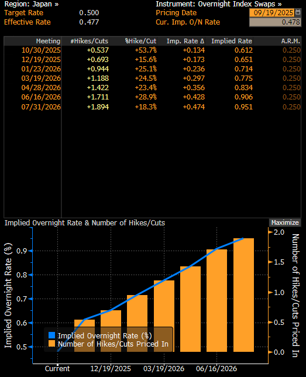Image resolution: width=306 pixels, height=377 pixels.
Task: Click the Implied Rate column header
Action: (232, 41)
